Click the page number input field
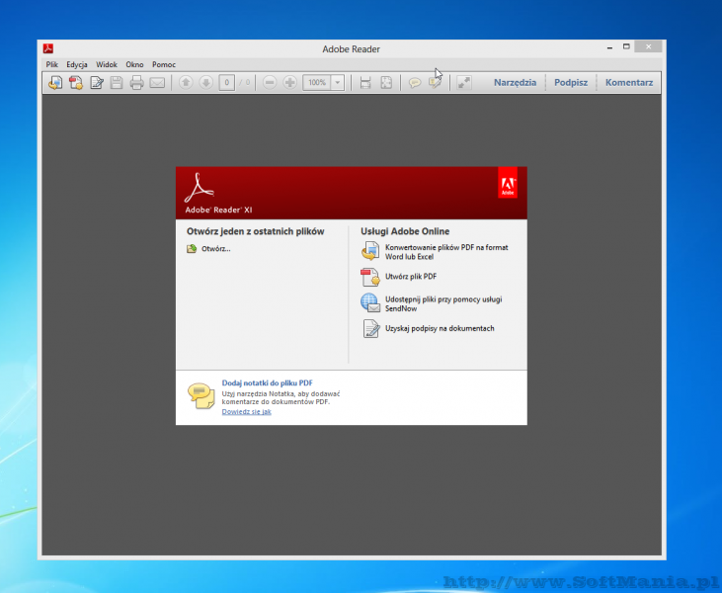 point(226,83)
